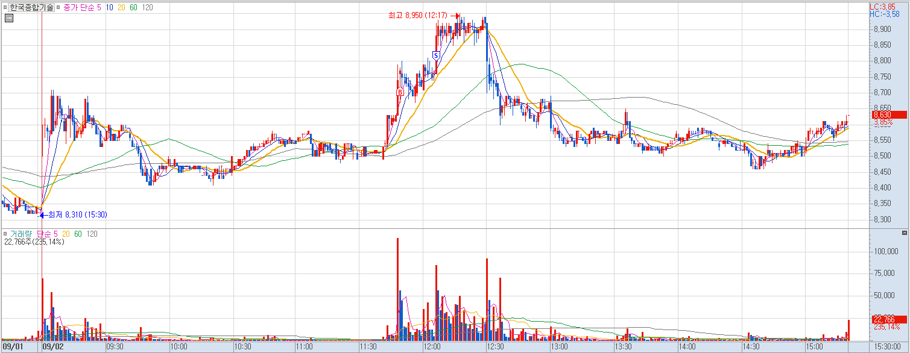Image resolution: width=910 pixels, height=353 pixels.
Task: Select the orange 20 price moving average legend
Action: 121,8
